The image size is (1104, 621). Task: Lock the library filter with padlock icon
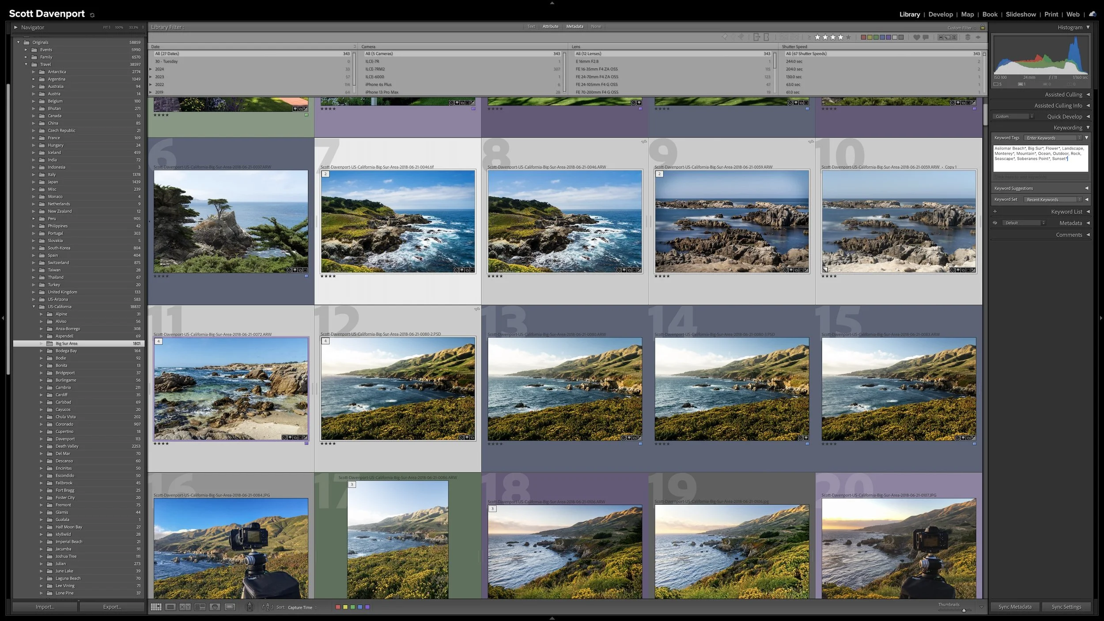click(983, 27)
